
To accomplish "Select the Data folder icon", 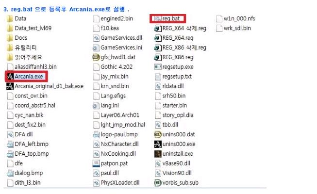I will click(x=10, y=18).
